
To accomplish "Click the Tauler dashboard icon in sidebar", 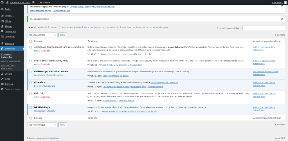I will tap(2, 9).
